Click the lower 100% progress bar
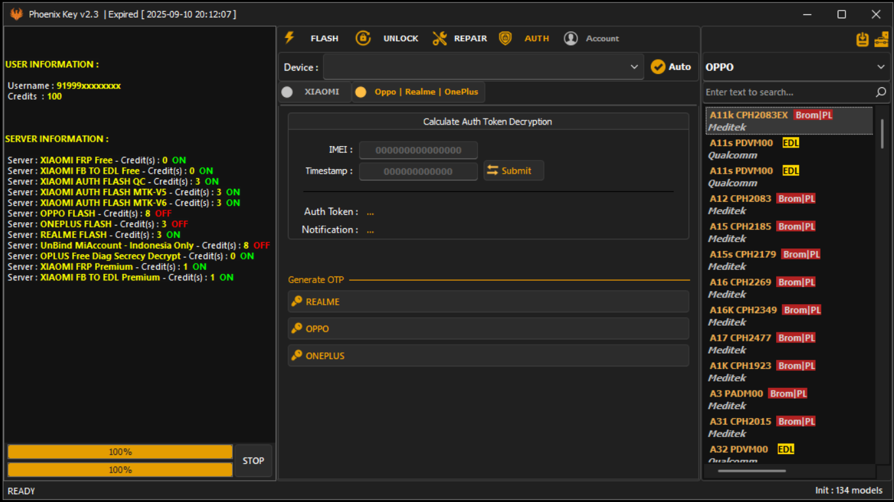The height and width of the screenshot is (502, 894). 120,470
